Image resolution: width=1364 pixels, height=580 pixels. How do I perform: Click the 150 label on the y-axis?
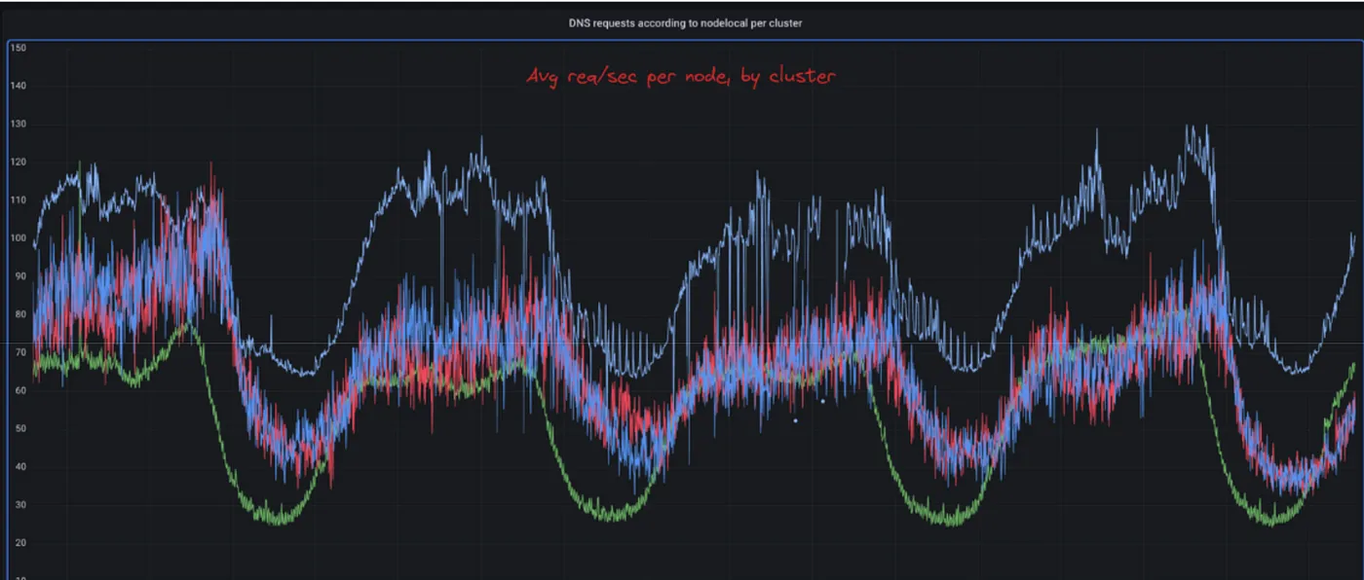(x=18, y=48)
